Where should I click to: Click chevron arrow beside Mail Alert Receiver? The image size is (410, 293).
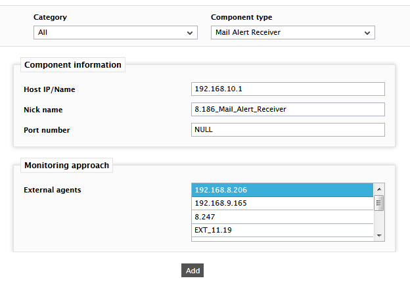pyautogui.click(x=367, y=33)
